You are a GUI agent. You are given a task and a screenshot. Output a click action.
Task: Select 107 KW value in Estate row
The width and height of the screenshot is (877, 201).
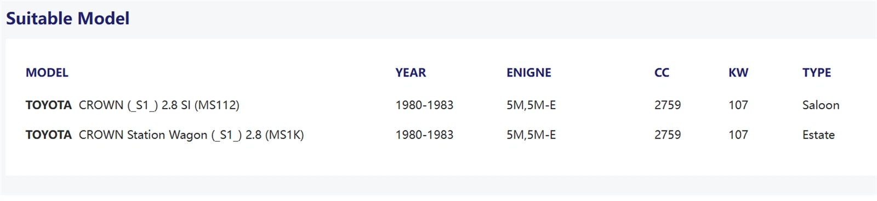(x=738, y=135)
